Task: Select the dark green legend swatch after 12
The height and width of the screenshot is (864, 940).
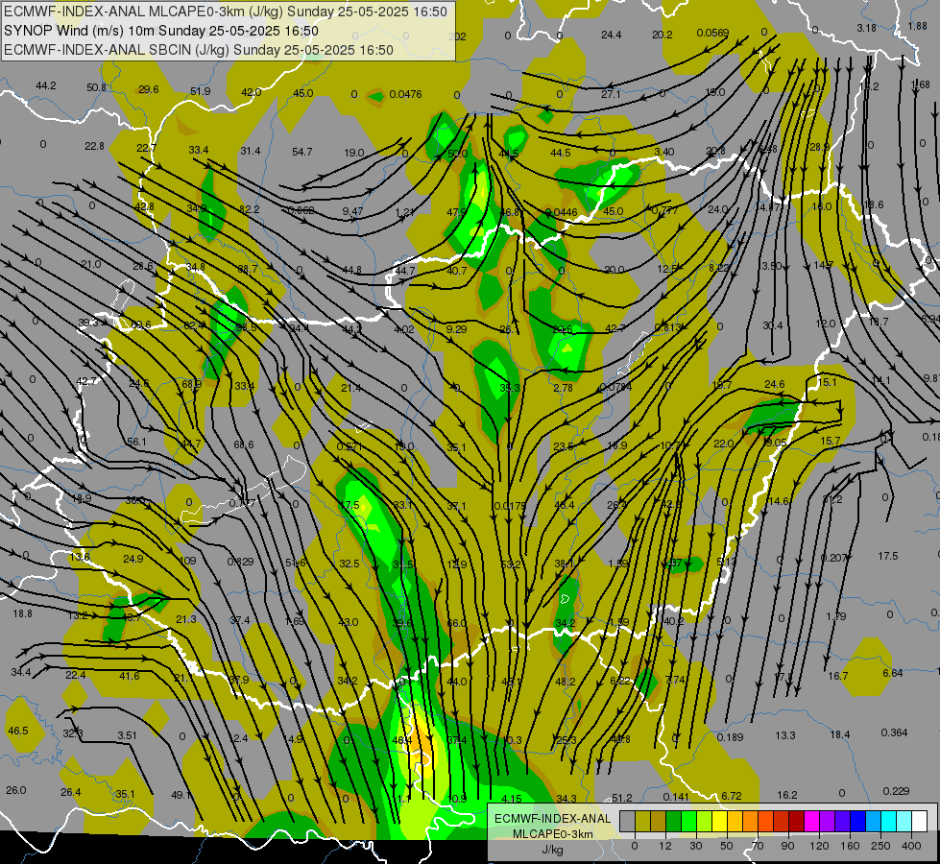Action: click(x=674, y=821)
